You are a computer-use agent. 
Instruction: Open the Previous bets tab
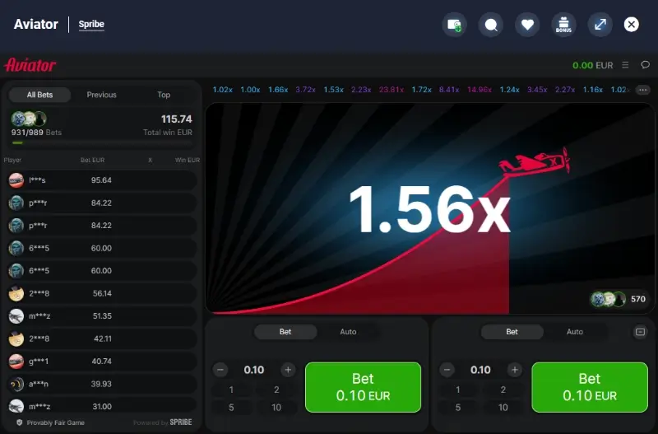coord(102,95)
